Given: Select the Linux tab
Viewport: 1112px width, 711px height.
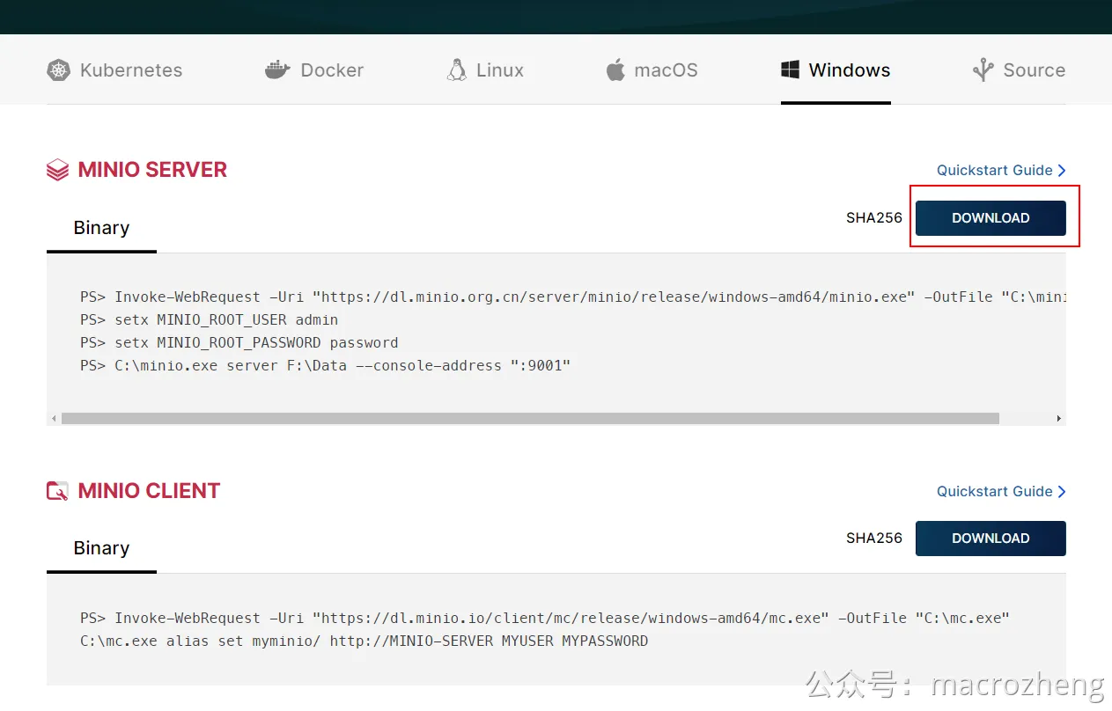Looking at the screenshot, I should tap(485, 70).
